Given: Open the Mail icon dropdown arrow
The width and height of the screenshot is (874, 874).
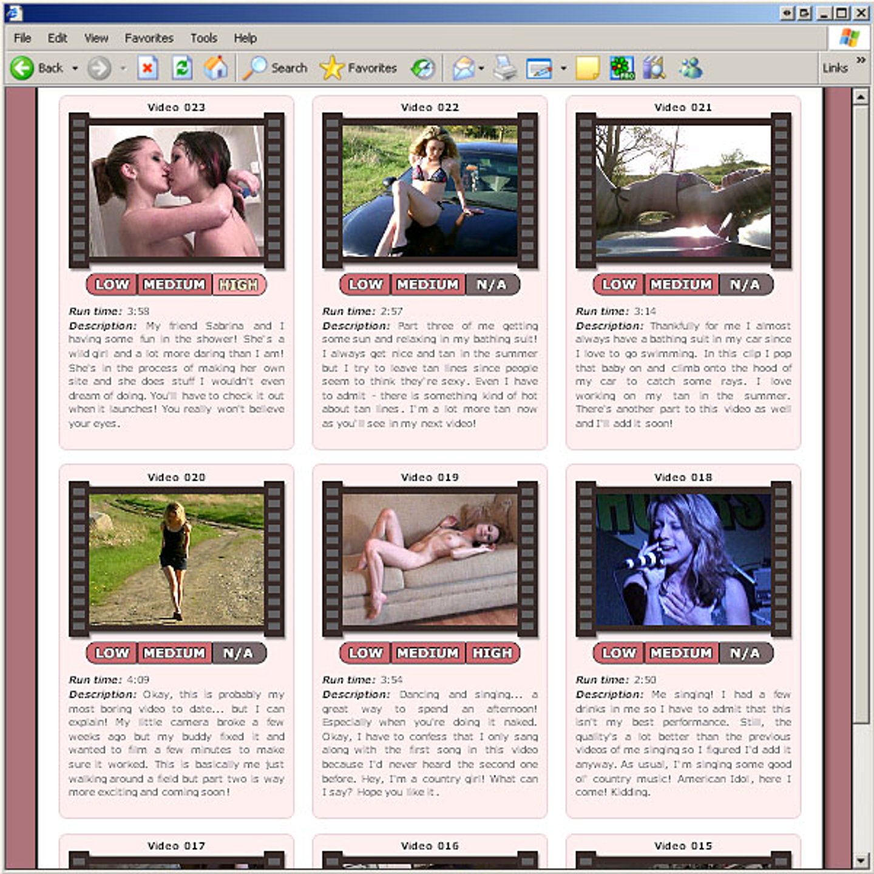Looking at the screenshot, I should (x=481, y=68).
